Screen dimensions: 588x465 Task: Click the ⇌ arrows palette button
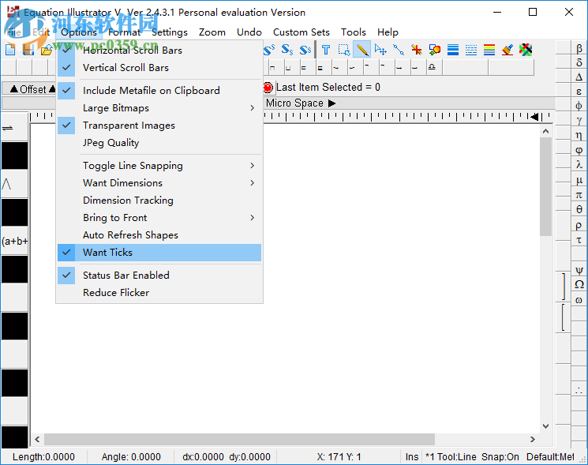(15, 128)
